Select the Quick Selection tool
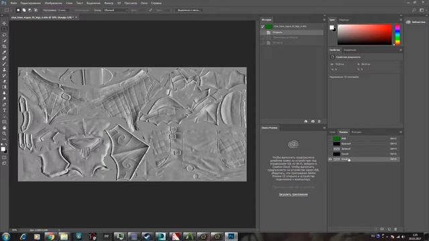The width and height of the screenshot is (429, 241). (4, 41)
